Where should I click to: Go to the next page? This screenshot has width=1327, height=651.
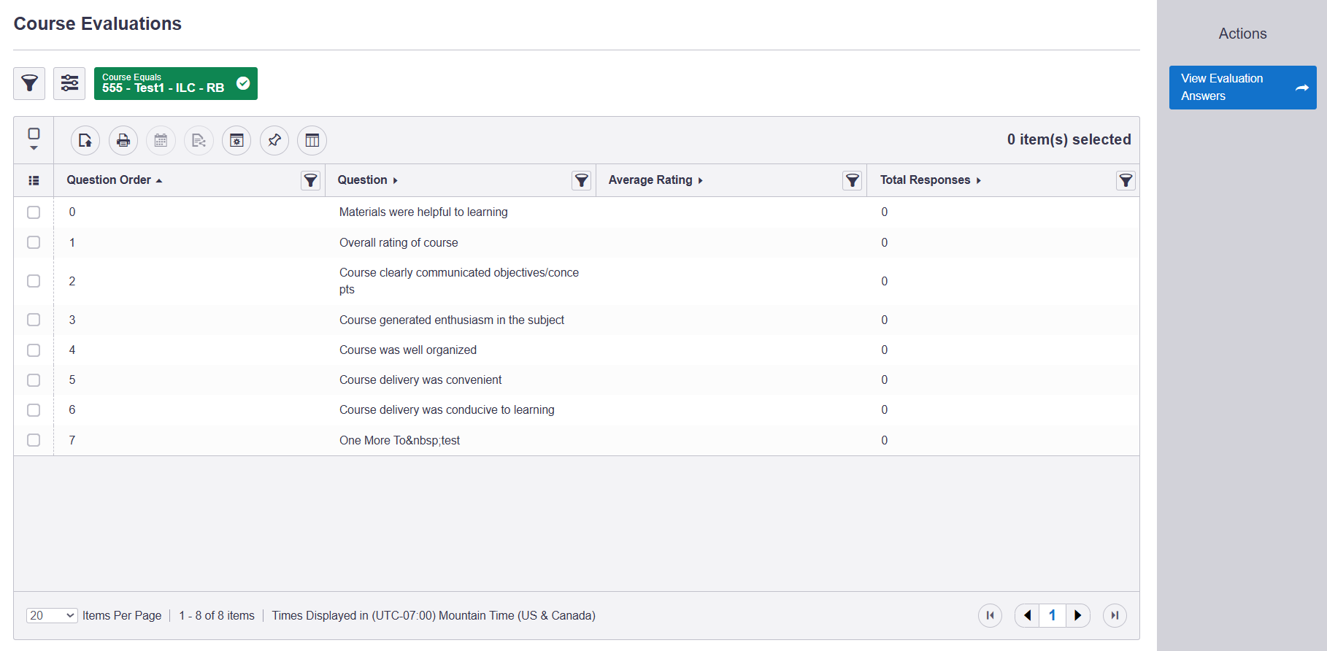1078,615
